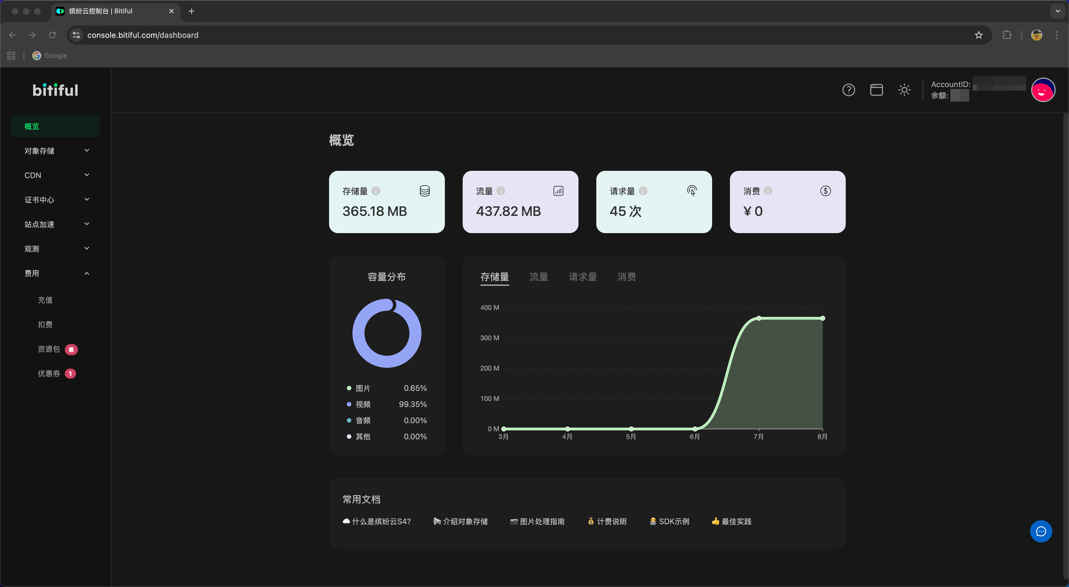The image size is (1069, 587).
Task: Open 充值 under 费用
Action: [45, 300]
